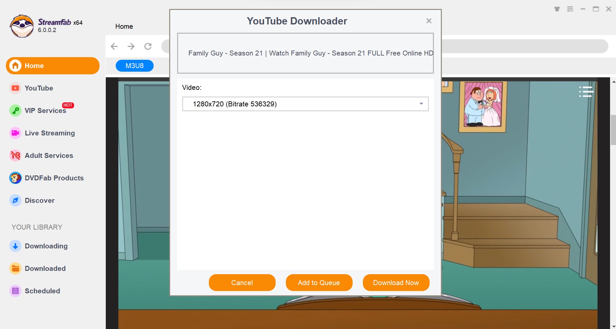
Task: Minimize the StreamFab window
Action: pos(583,9)
